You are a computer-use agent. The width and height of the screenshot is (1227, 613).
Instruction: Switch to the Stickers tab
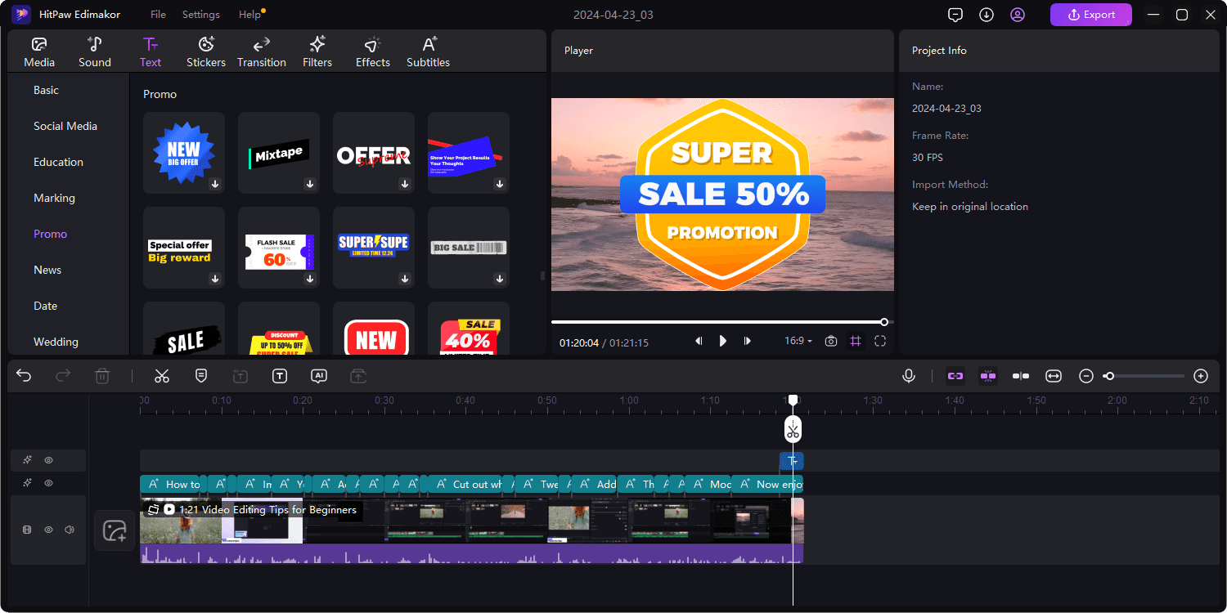click(206, 52)
